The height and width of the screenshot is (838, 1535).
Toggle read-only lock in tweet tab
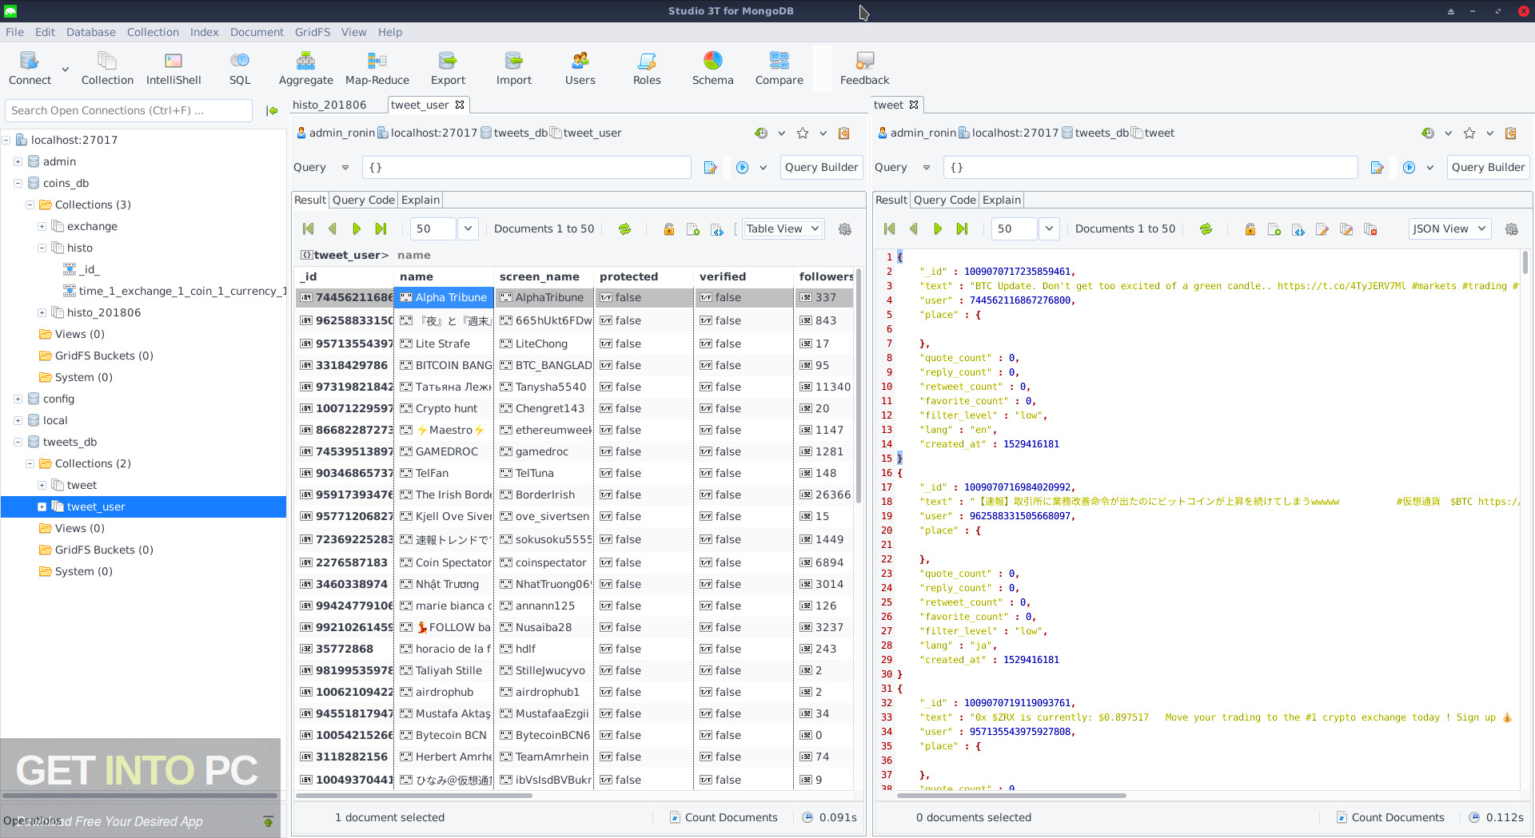(1250, 229)
